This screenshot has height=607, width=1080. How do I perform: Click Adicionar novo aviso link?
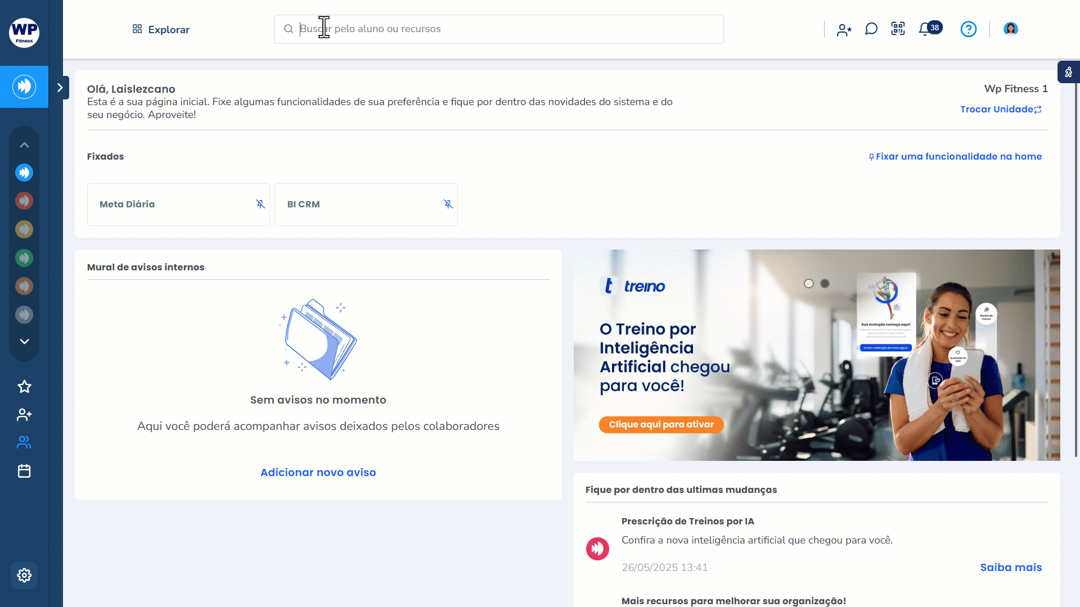coord(318,473)
